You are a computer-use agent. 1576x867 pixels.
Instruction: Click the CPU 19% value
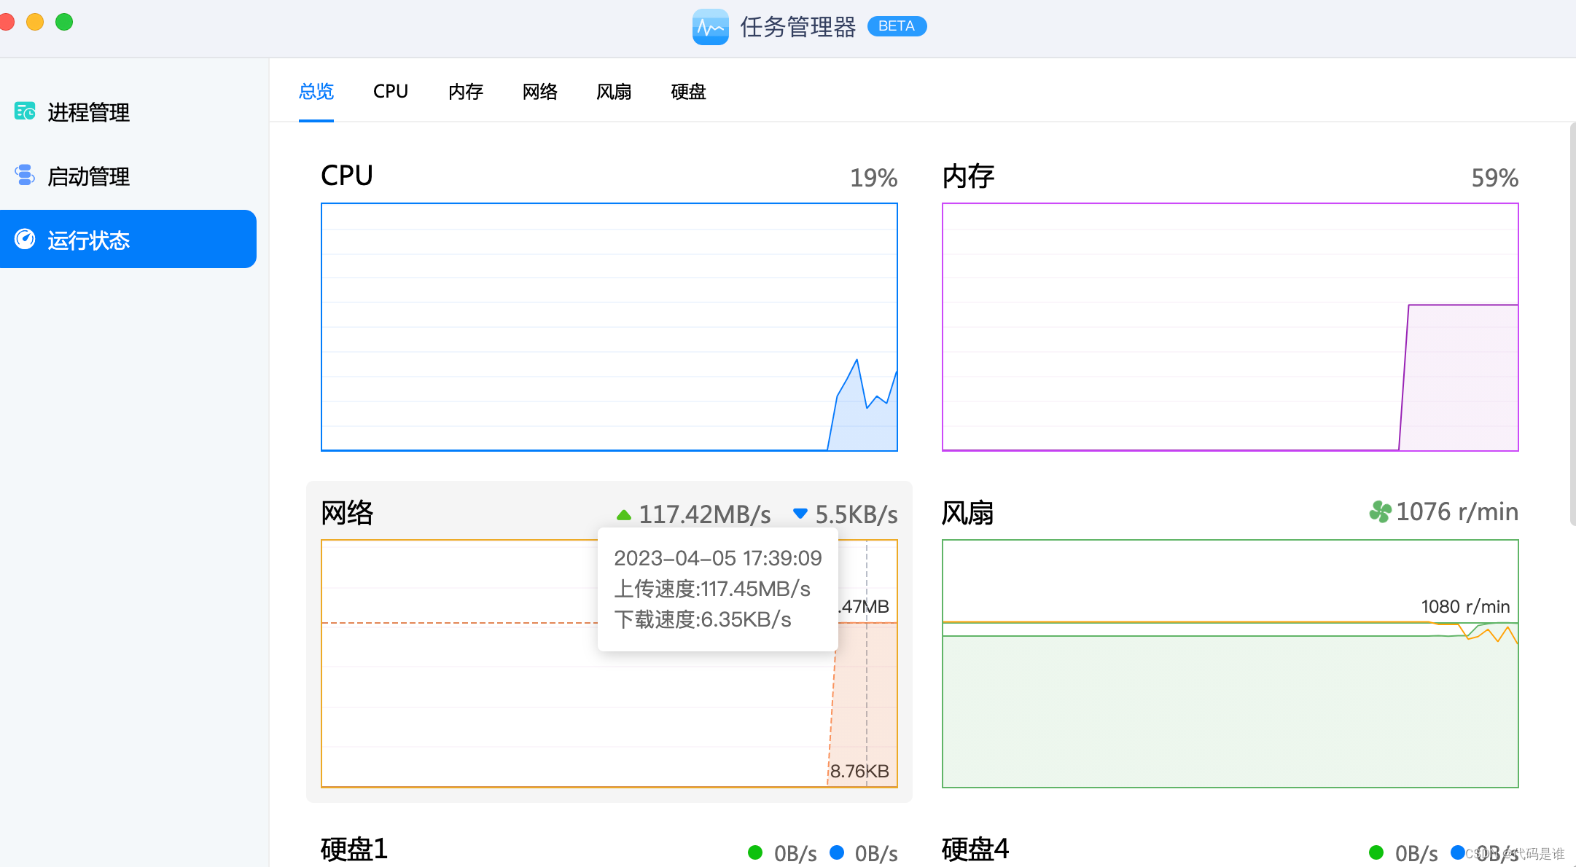873,178
